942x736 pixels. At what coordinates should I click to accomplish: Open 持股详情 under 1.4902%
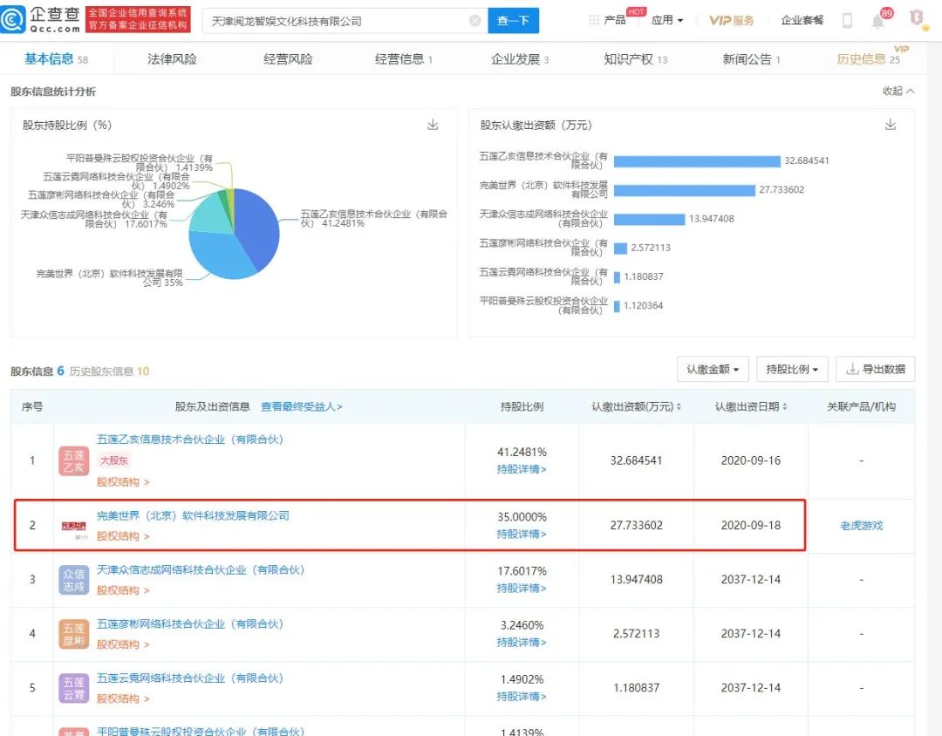[x=522, y=697]
